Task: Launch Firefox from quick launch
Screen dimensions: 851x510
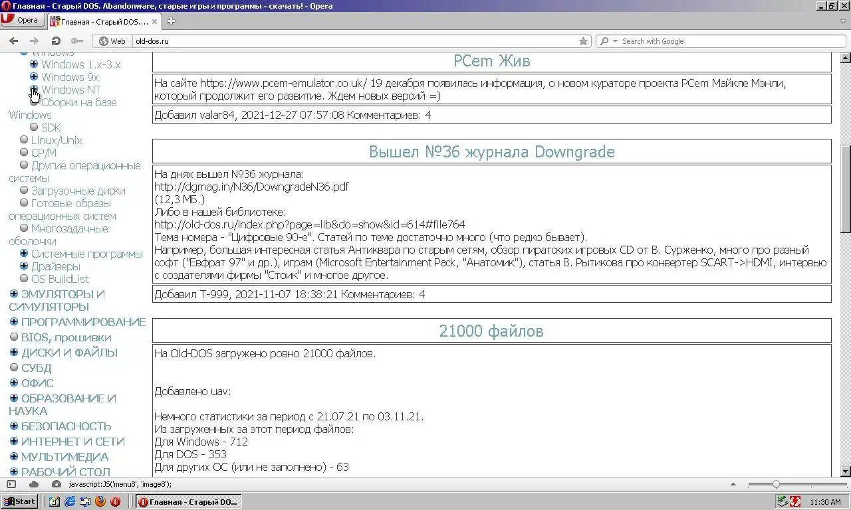Action: [100, 501]
